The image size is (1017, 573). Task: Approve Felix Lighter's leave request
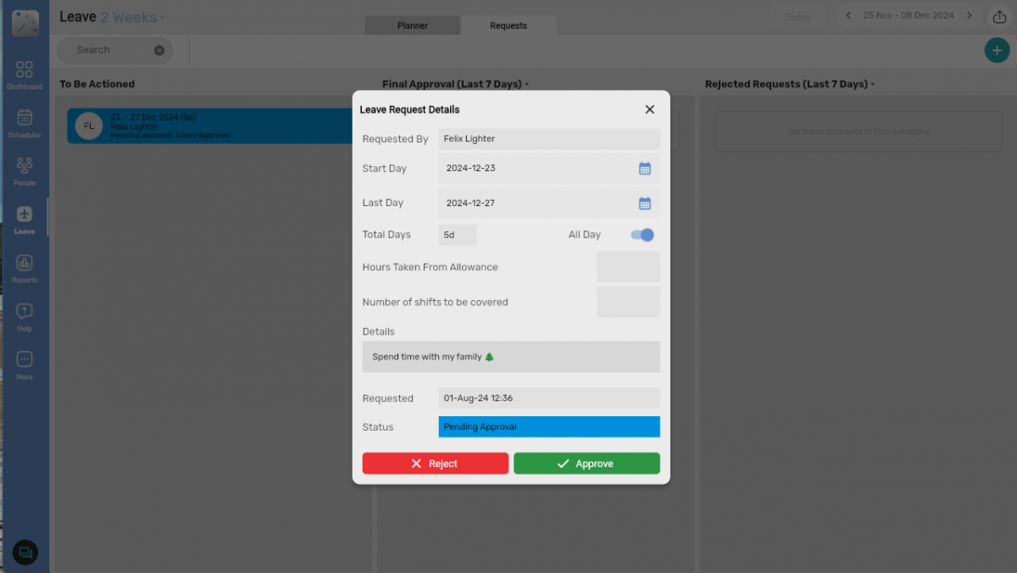pos(586,464)
